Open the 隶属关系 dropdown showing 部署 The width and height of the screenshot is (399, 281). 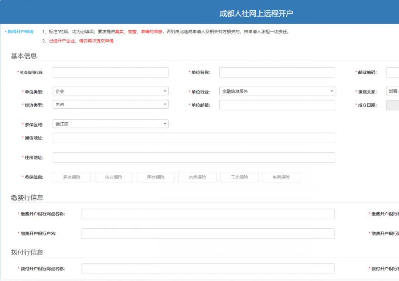pos(392,91)
